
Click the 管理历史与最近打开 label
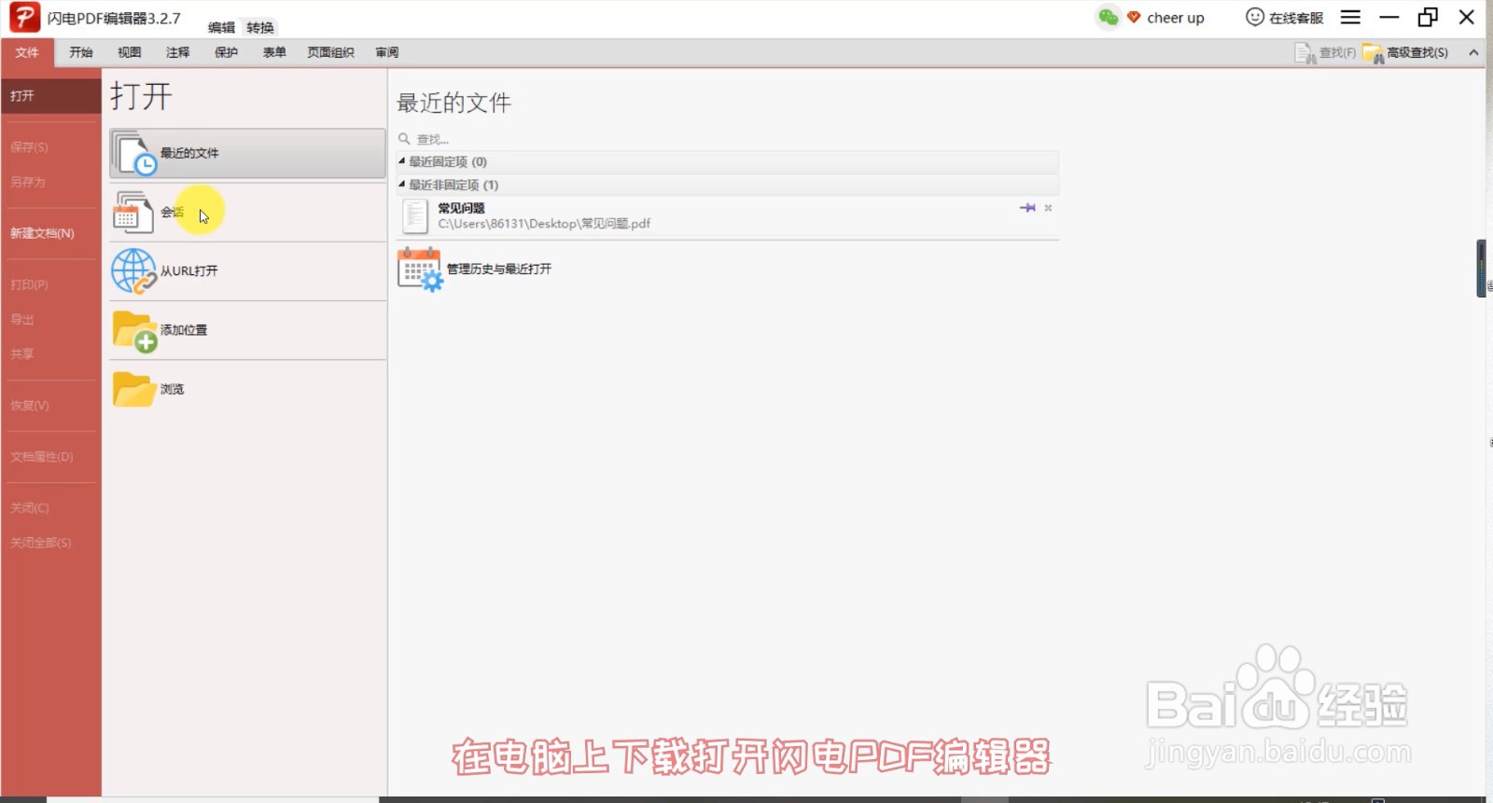[x=499, y=269]
